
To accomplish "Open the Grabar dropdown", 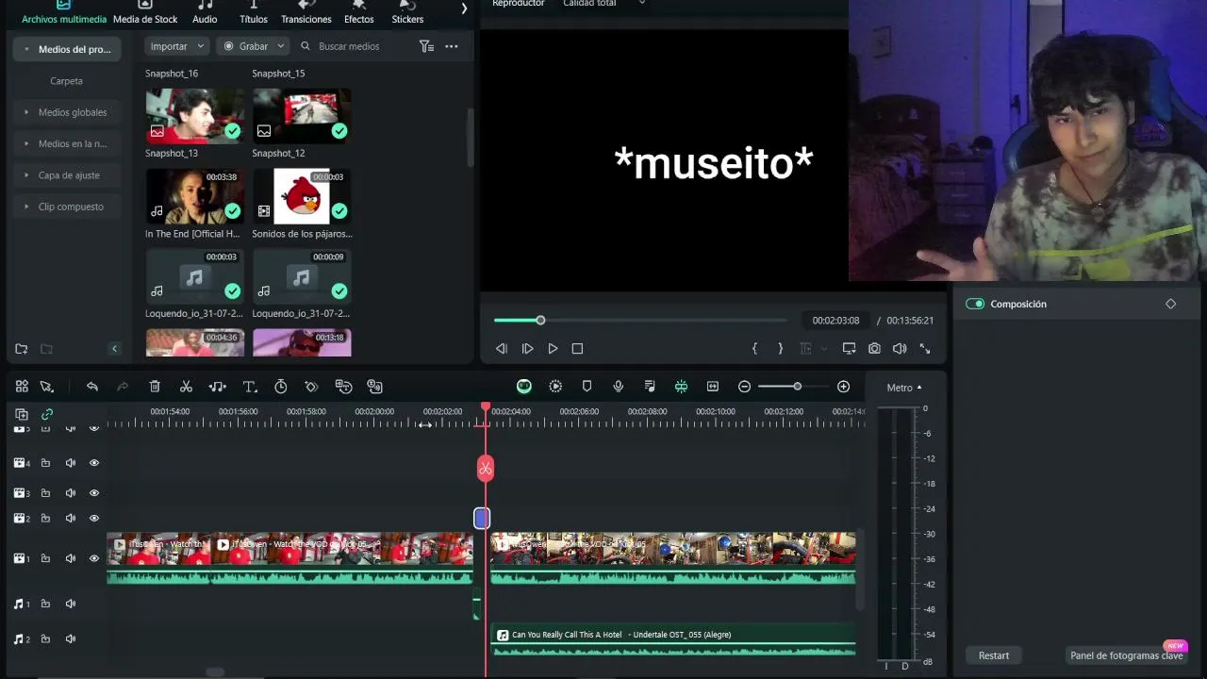I will point(254,46).
